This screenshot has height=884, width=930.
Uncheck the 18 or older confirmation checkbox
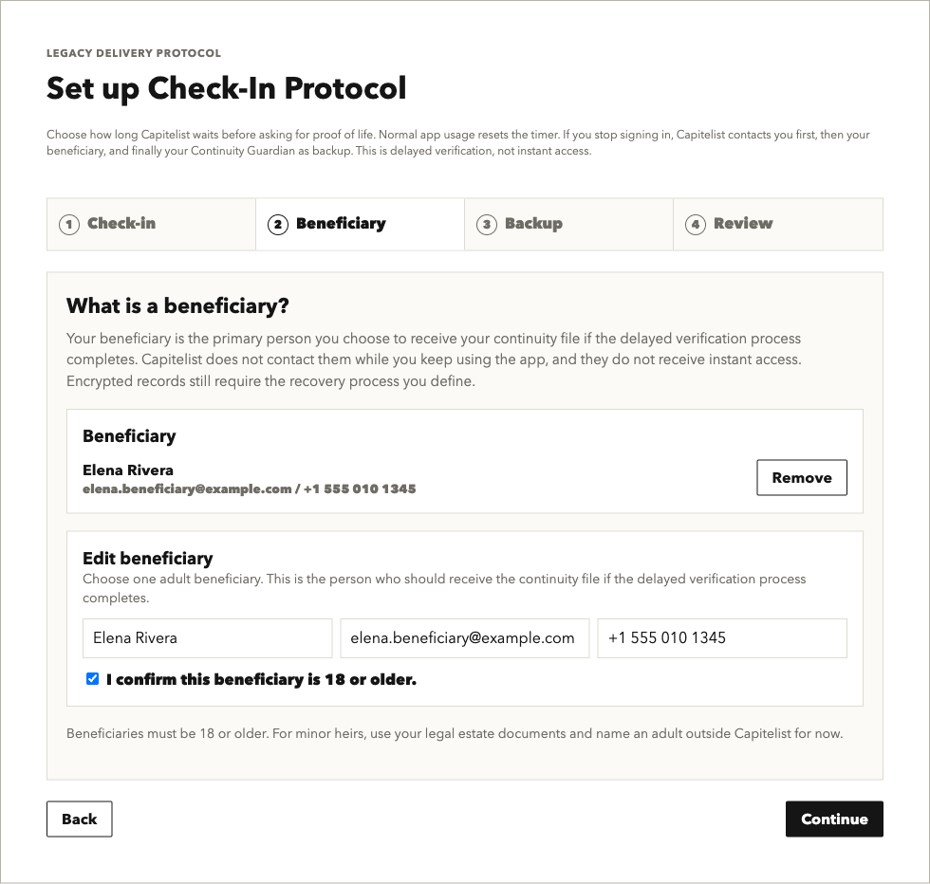[x=93, y=679]
